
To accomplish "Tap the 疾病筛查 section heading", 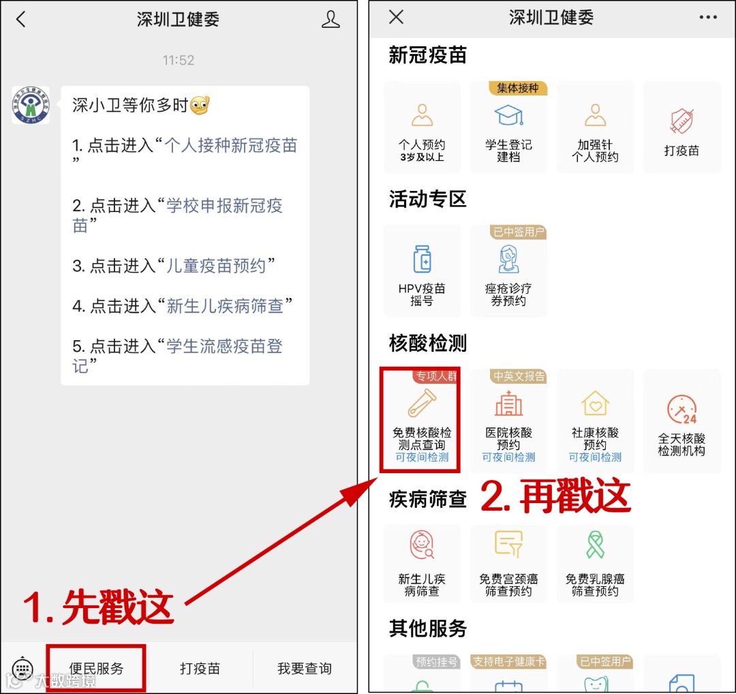I will point(427,499).
